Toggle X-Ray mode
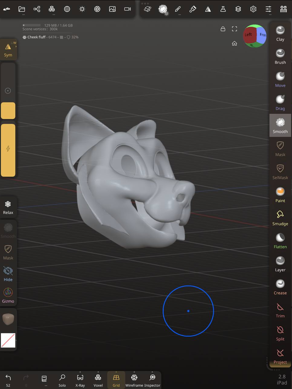292x389 pixels. [x=80, y=380]
